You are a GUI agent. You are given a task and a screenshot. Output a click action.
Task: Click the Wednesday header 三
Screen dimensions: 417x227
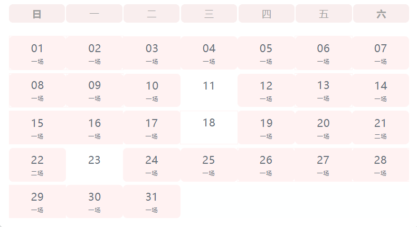pos(209,14)
